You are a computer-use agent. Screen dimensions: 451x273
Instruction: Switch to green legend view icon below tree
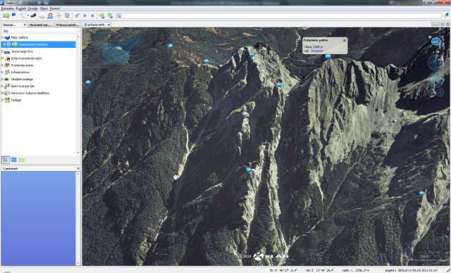tap(22, 160)
